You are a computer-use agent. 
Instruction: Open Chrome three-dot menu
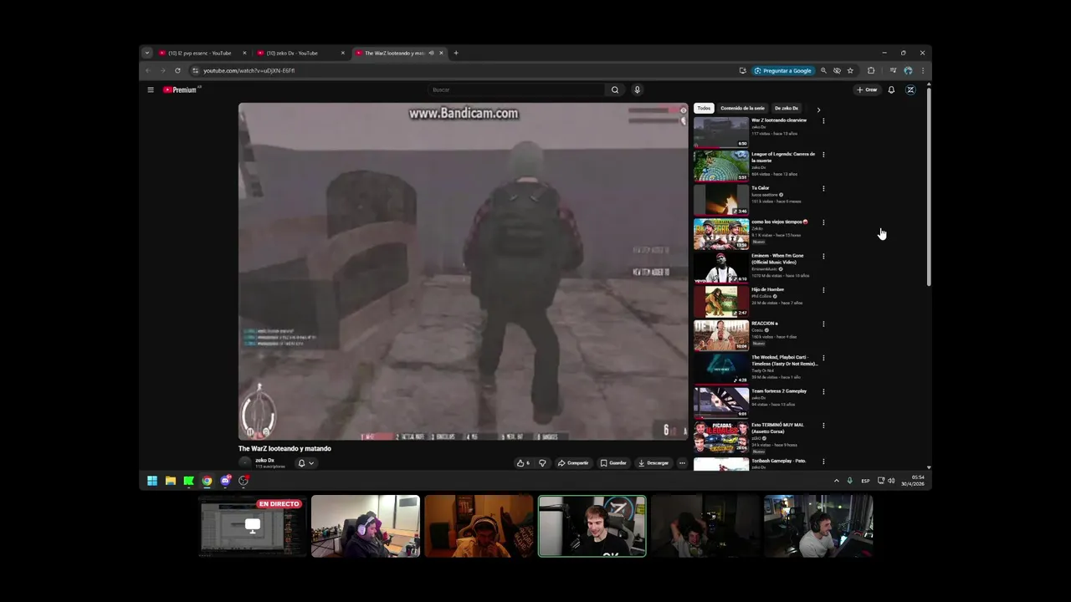[x=922, y=70]
